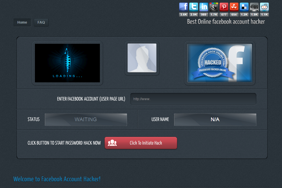Click the Twitter share icon
This screenshot has height=188, width=282.
[193, 7]
